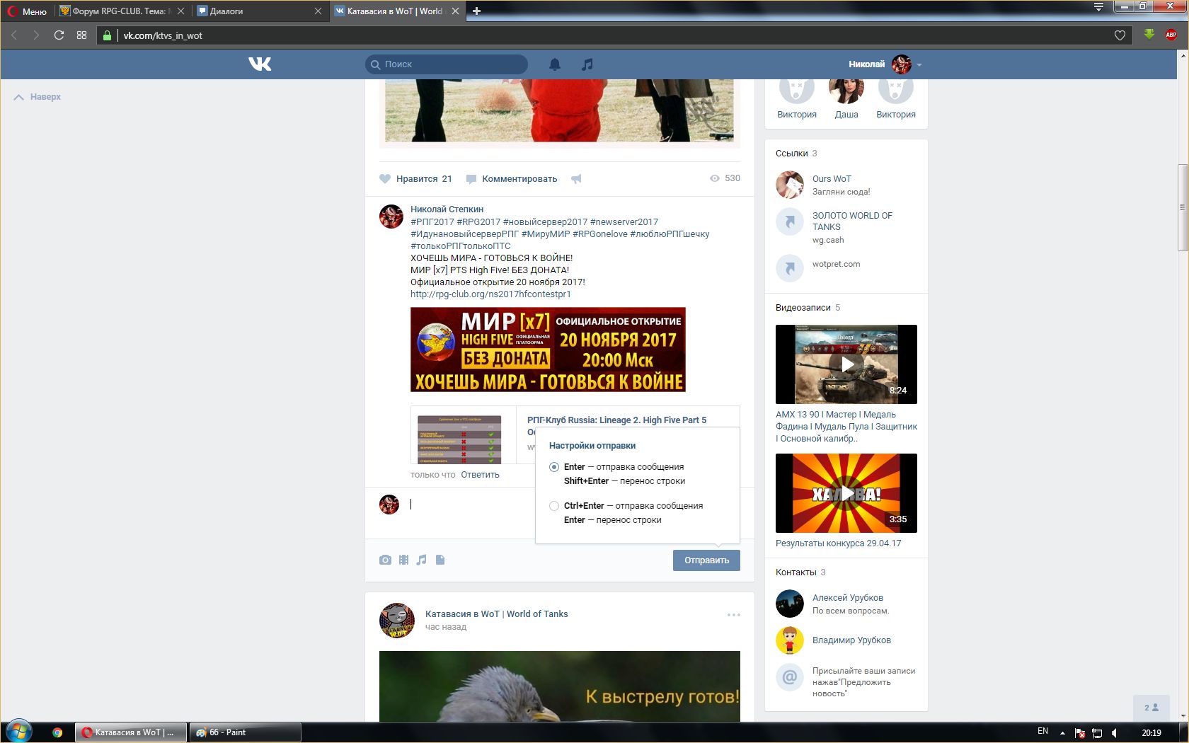Click the email at-sign contact icon
1189x743 pixels.
click(x=790, y=677)
